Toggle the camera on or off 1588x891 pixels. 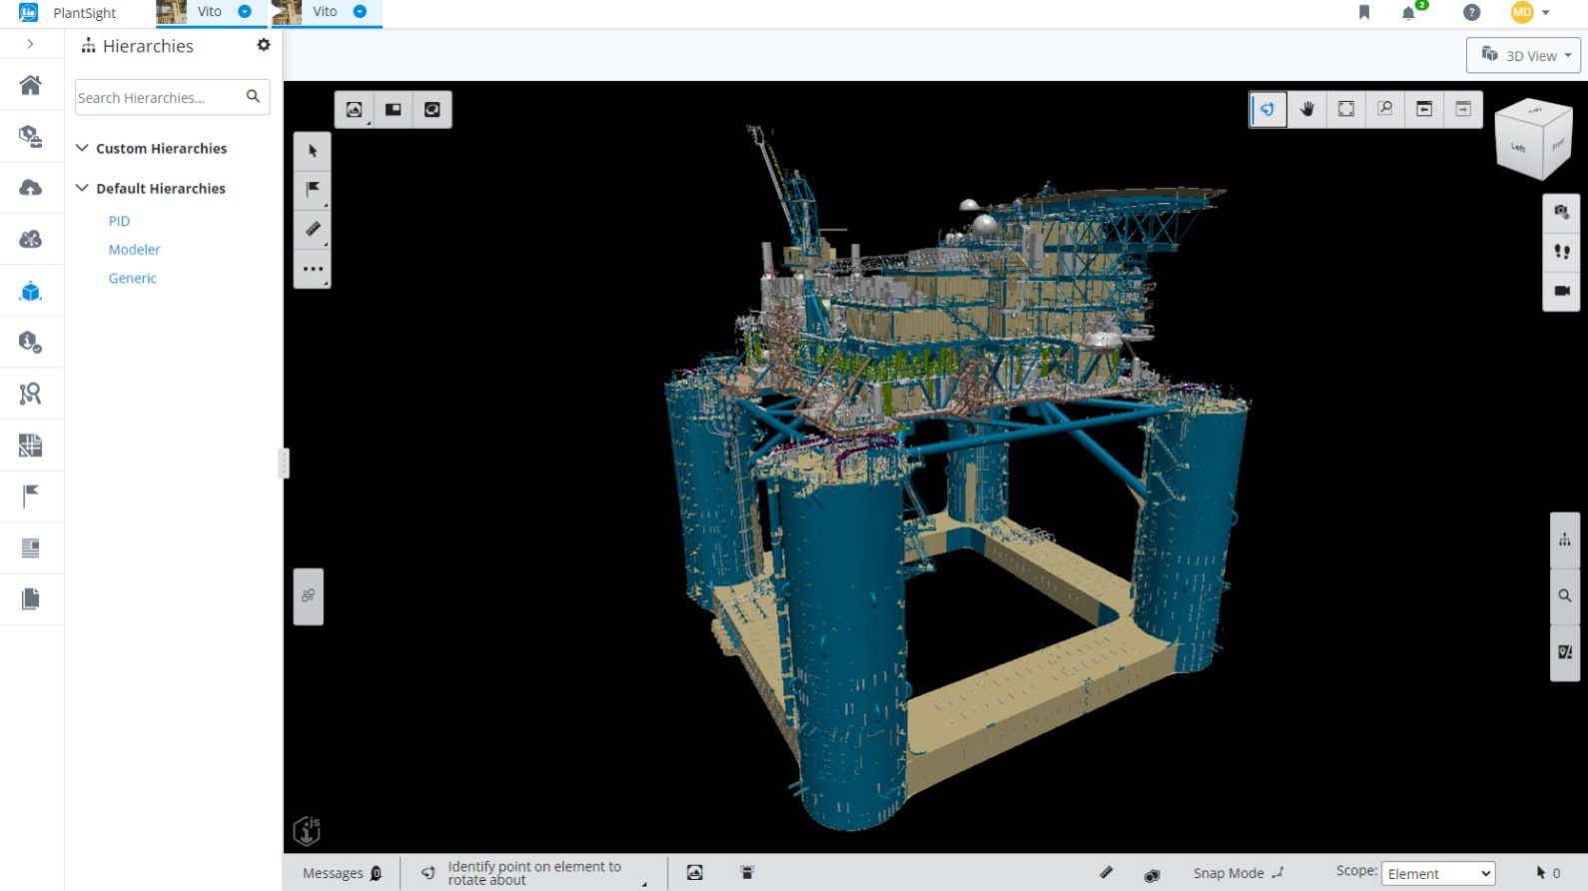(x=1561, y=291)
